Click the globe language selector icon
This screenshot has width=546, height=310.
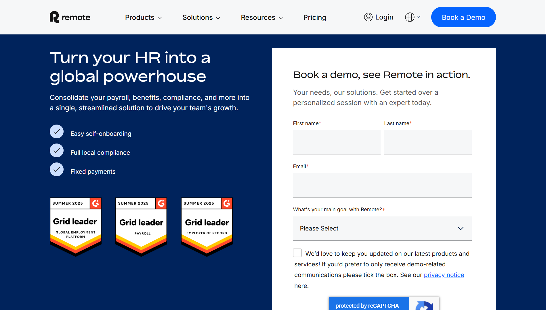(410, 17)
